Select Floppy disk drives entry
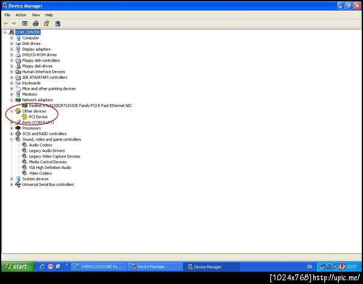Screen dimensions: 363x284 tap(38, 66)
